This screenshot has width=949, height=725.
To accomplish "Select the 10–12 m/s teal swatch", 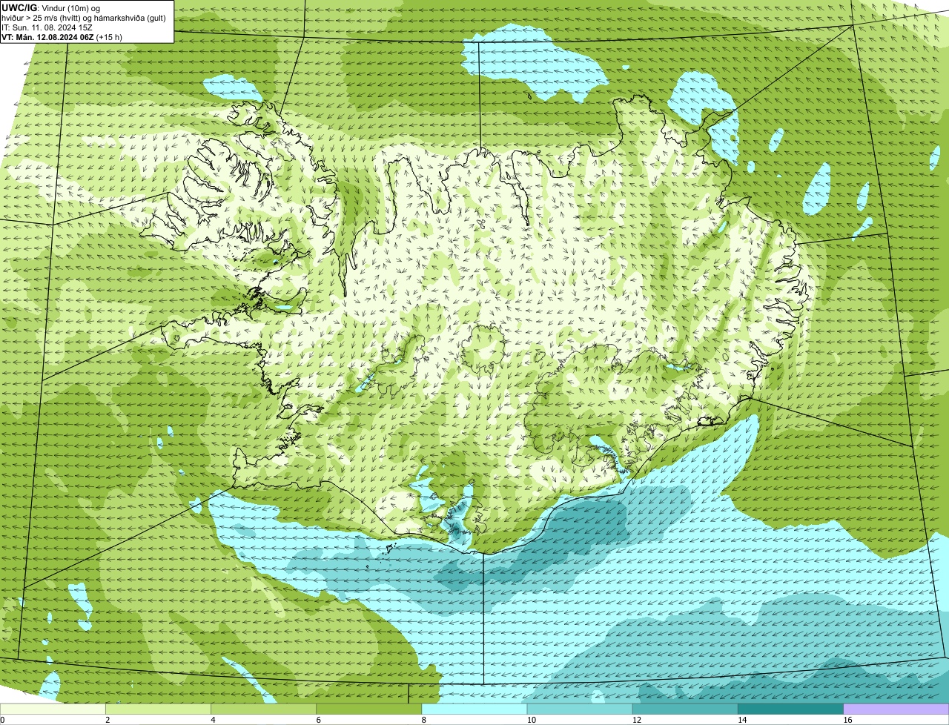I will point(580,709).
